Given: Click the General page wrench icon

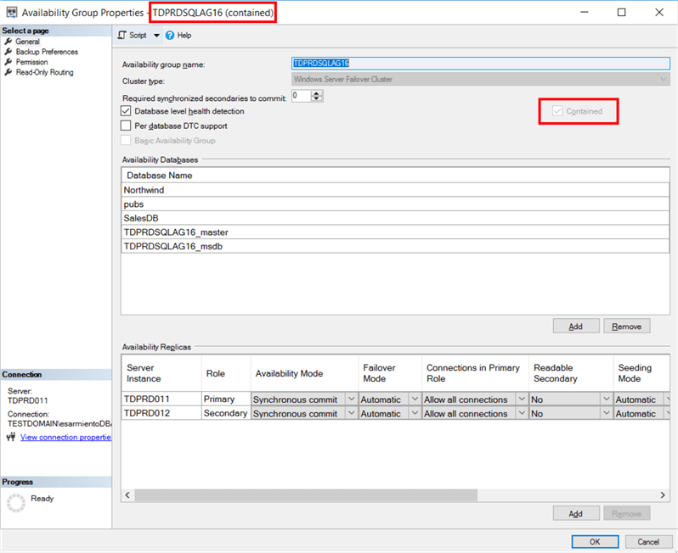Looking at the screenshot, I should click(8, 42).
